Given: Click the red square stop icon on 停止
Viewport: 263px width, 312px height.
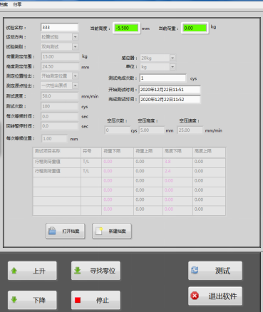Looking at the screenshot, I should click(78, 300).
